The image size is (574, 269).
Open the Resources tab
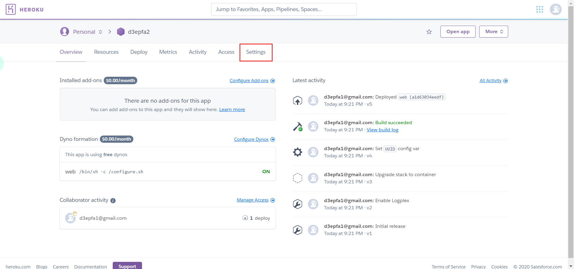106,52
